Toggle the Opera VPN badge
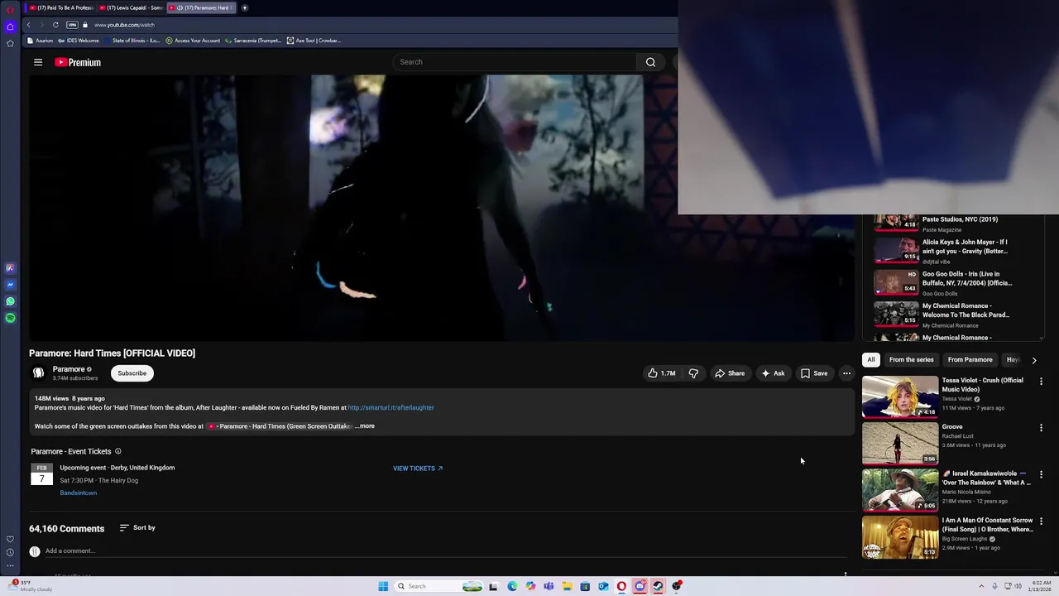Image resolution: width=1059 pixels, height=596 pixels. click(x=72, y=25)
